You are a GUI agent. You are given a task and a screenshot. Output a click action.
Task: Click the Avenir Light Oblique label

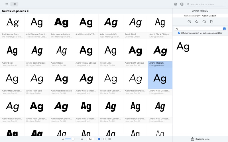click(134, 63)
